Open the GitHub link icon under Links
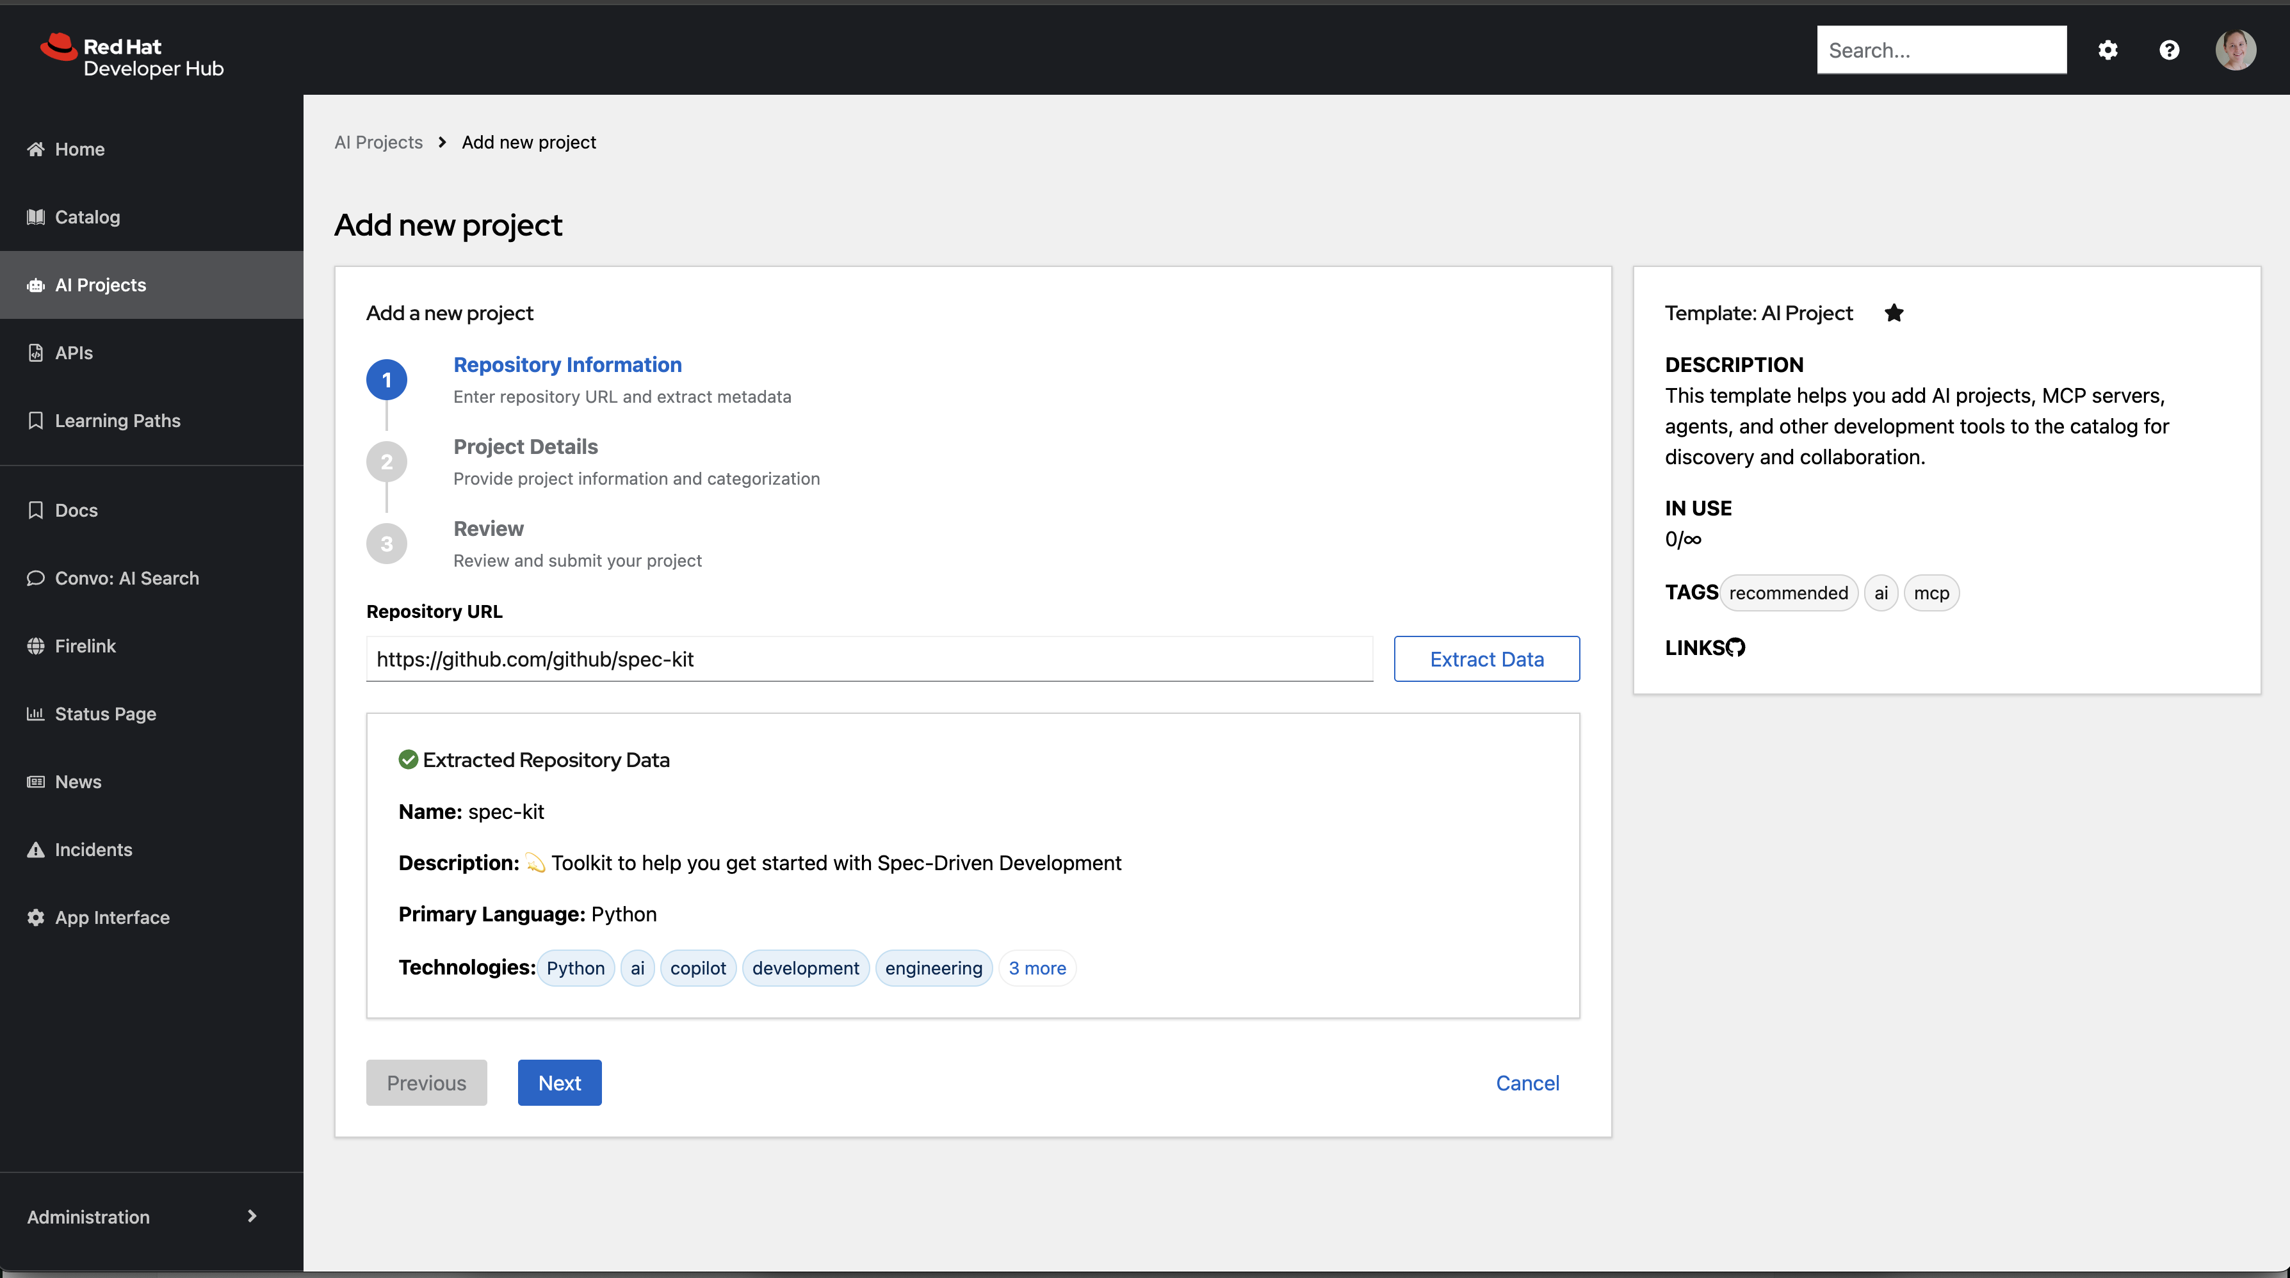Viewport: 2290px width, 1278px height. tap(1735, 648)
